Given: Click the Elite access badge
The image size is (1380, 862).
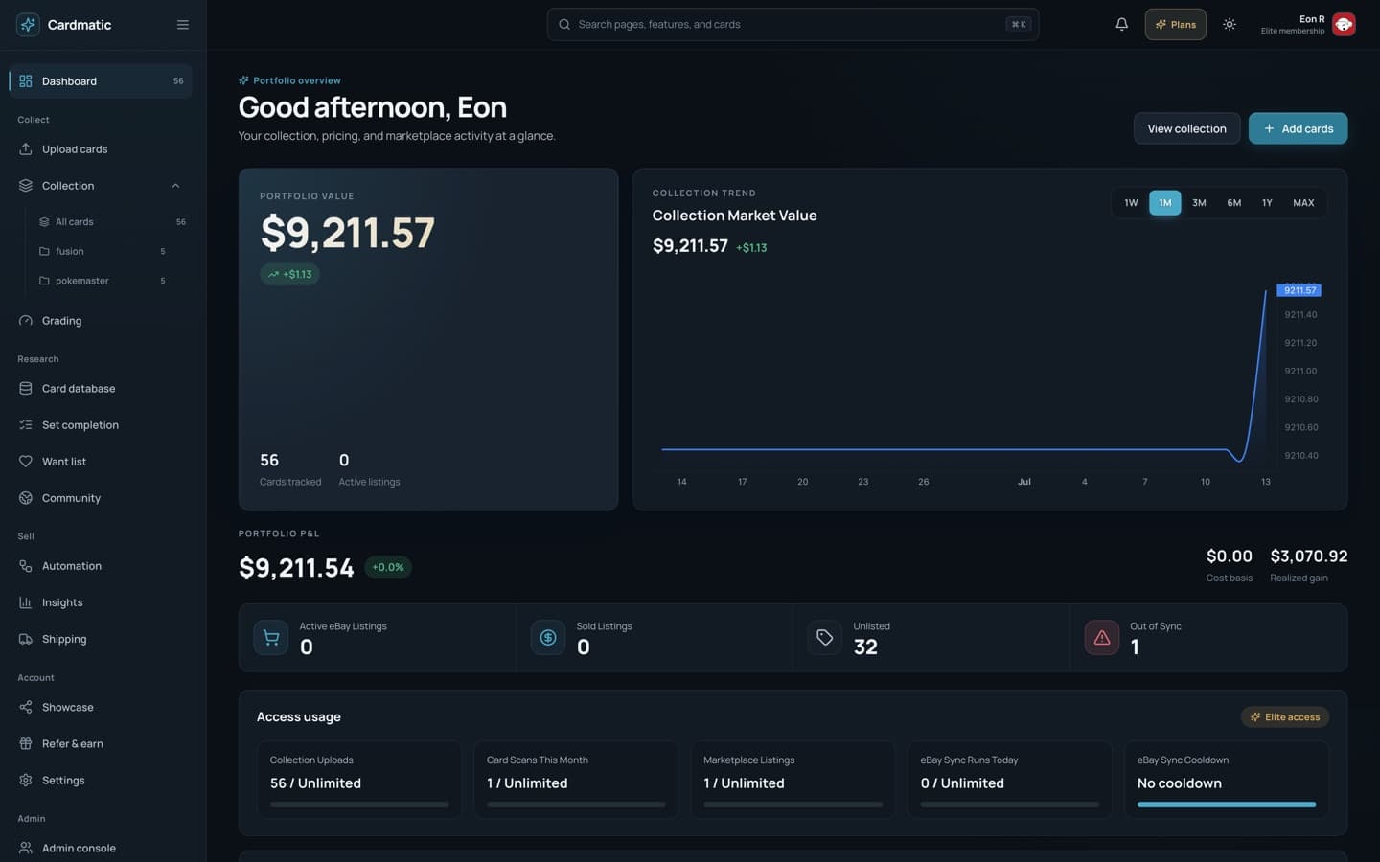Looking at the screenshot, I should click(1285, 717).
